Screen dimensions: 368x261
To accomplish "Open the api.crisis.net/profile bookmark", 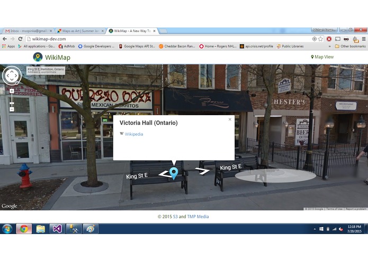I will [256, 46].
